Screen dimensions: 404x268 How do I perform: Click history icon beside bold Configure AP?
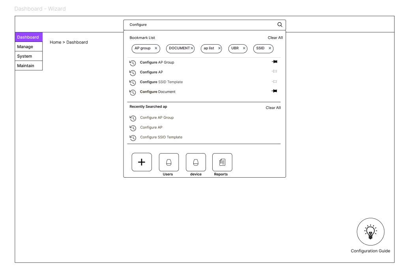(133, 73)
